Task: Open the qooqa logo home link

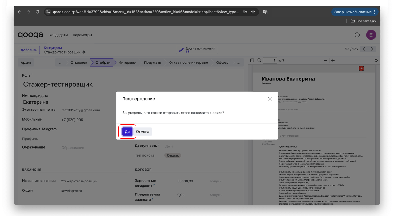Action: (x=30, y=35)
